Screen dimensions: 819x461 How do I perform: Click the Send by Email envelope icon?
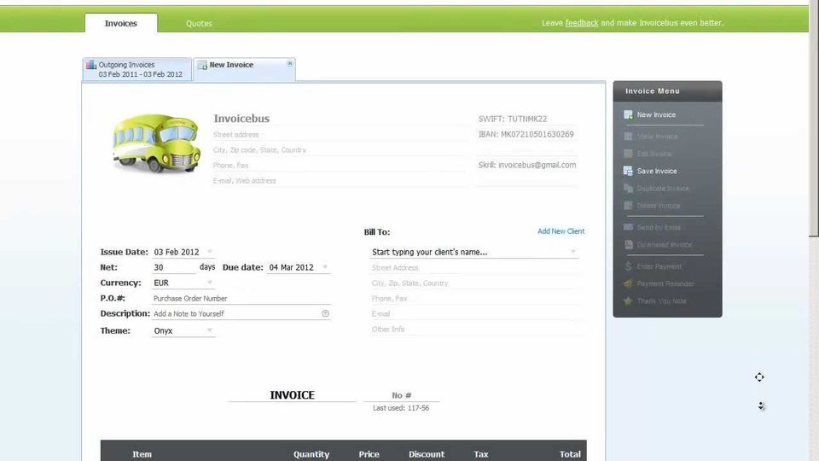[629, 227]
